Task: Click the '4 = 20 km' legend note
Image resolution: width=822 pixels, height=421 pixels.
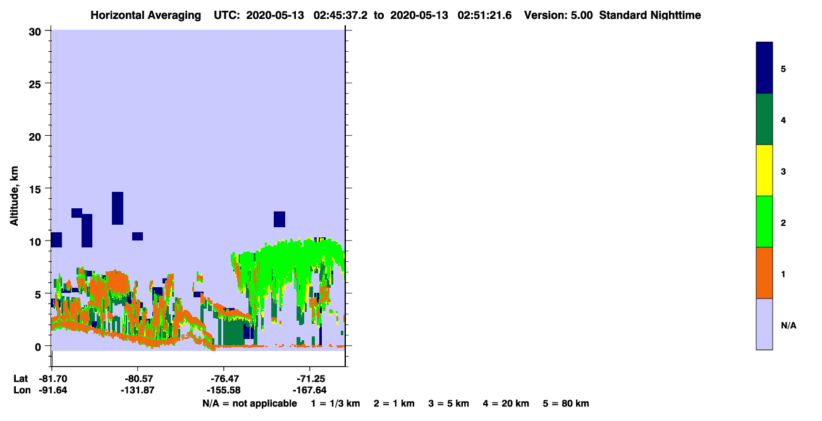Action: (x=506, y=403)
